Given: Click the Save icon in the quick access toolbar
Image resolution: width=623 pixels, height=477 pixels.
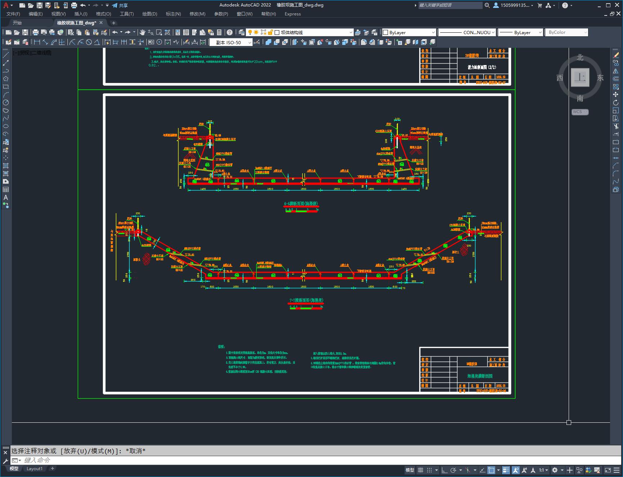Looking at the screenshot, I should [40, 5].
